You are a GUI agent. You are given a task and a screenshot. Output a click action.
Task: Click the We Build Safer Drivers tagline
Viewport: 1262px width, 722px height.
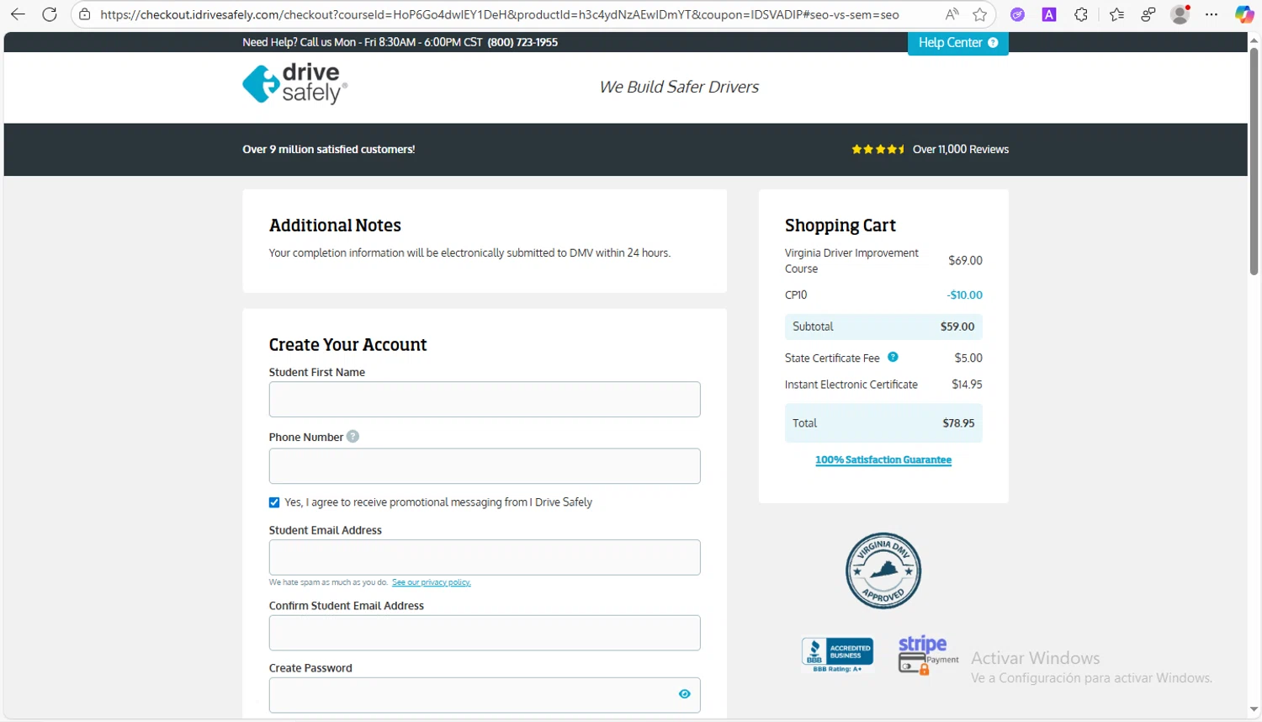pyautogui.click(x=679, y=87)
